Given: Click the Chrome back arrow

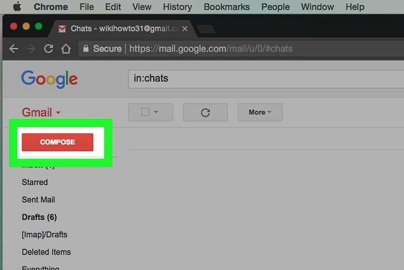Looking at the screenshot, I should coord(13,48).
